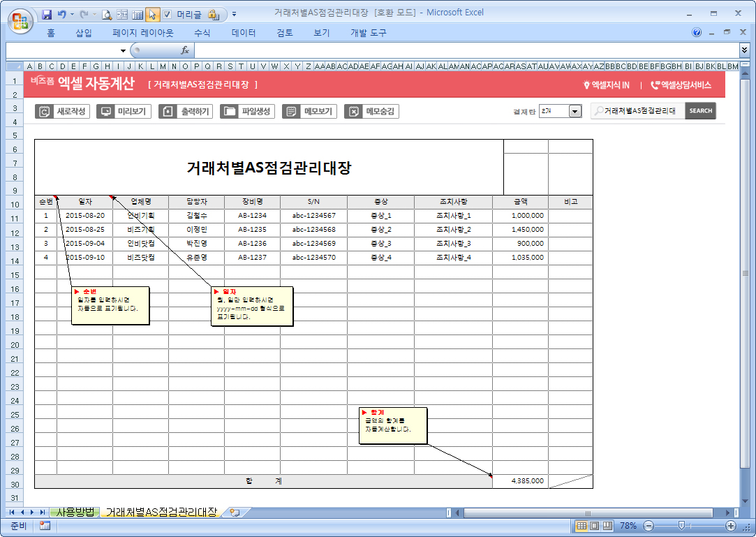Viewport: 756px width, 537px height.
Task: Select the 이정민 담당자 cell
Action: [x=196, y=230]
